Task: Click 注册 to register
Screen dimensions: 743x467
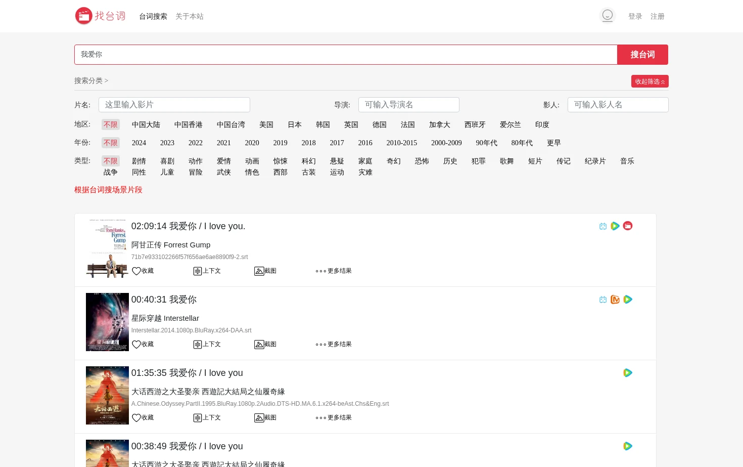Action: (658, 16)
